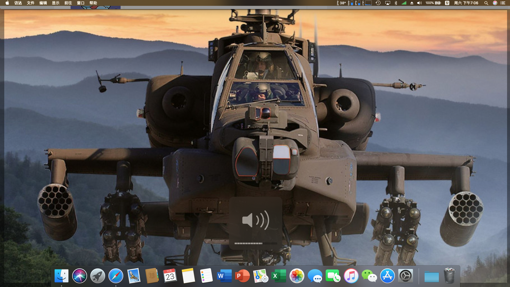Viewport: 510px width, 287px height.
Task: Open the Trash in the dock
Action: pos(450,276)
